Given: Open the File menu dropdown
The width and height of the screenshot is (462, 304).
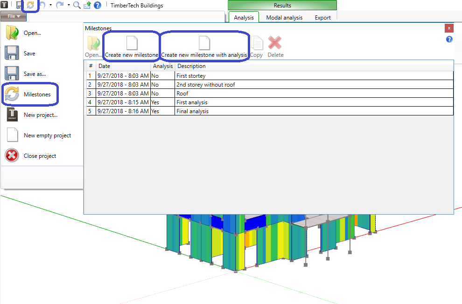Looking at the screenshot, I should tap(14, 16).
